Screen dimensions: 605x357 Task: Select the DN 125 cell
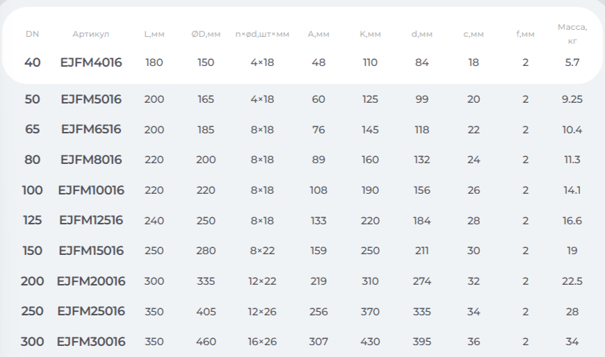point(33,220)
